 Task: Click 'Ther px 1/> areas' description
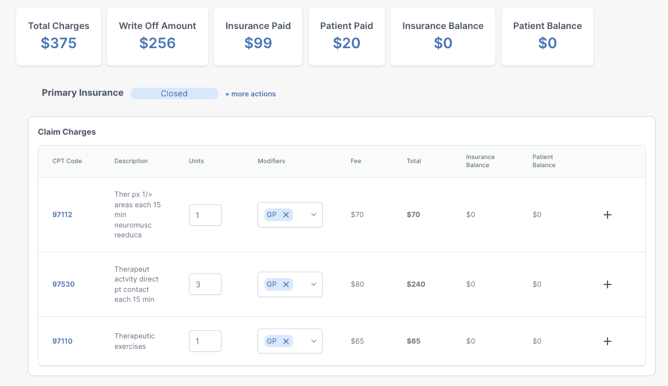tap(137, 215)
